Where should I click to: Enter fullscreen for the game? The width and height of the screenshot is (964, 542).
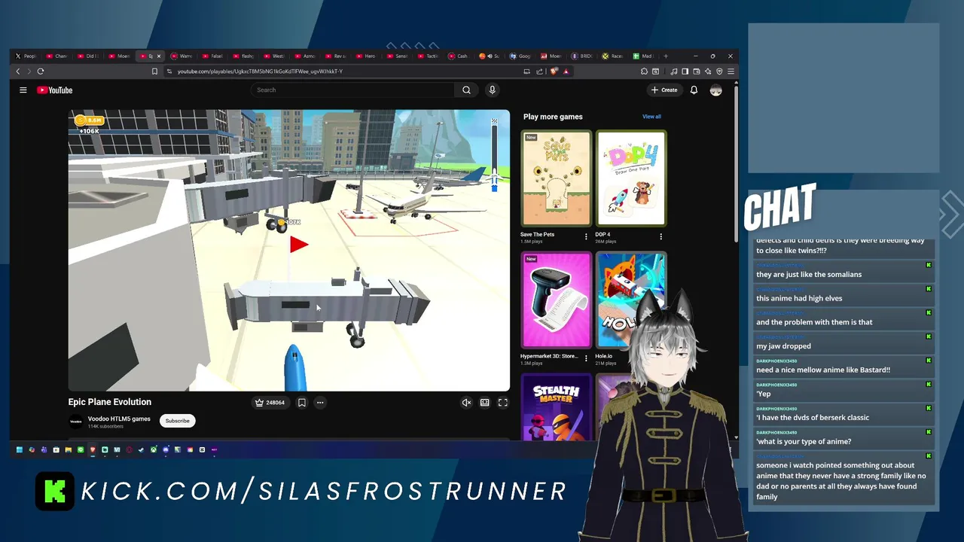tap(502, 403)
